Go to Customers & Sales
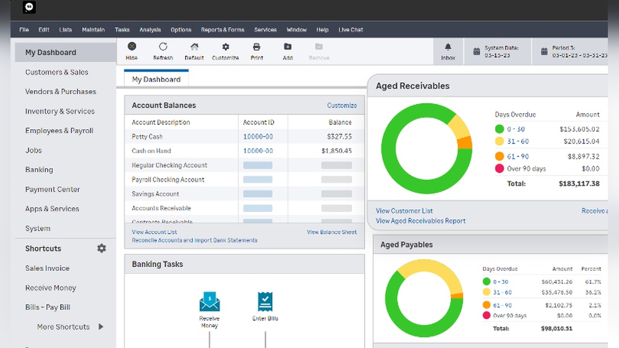The image size is (619, 348). (x=57, y=72)
